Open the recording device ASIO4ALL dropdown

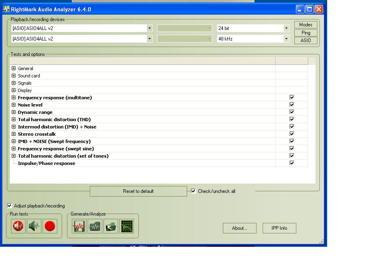click(149, 38)
